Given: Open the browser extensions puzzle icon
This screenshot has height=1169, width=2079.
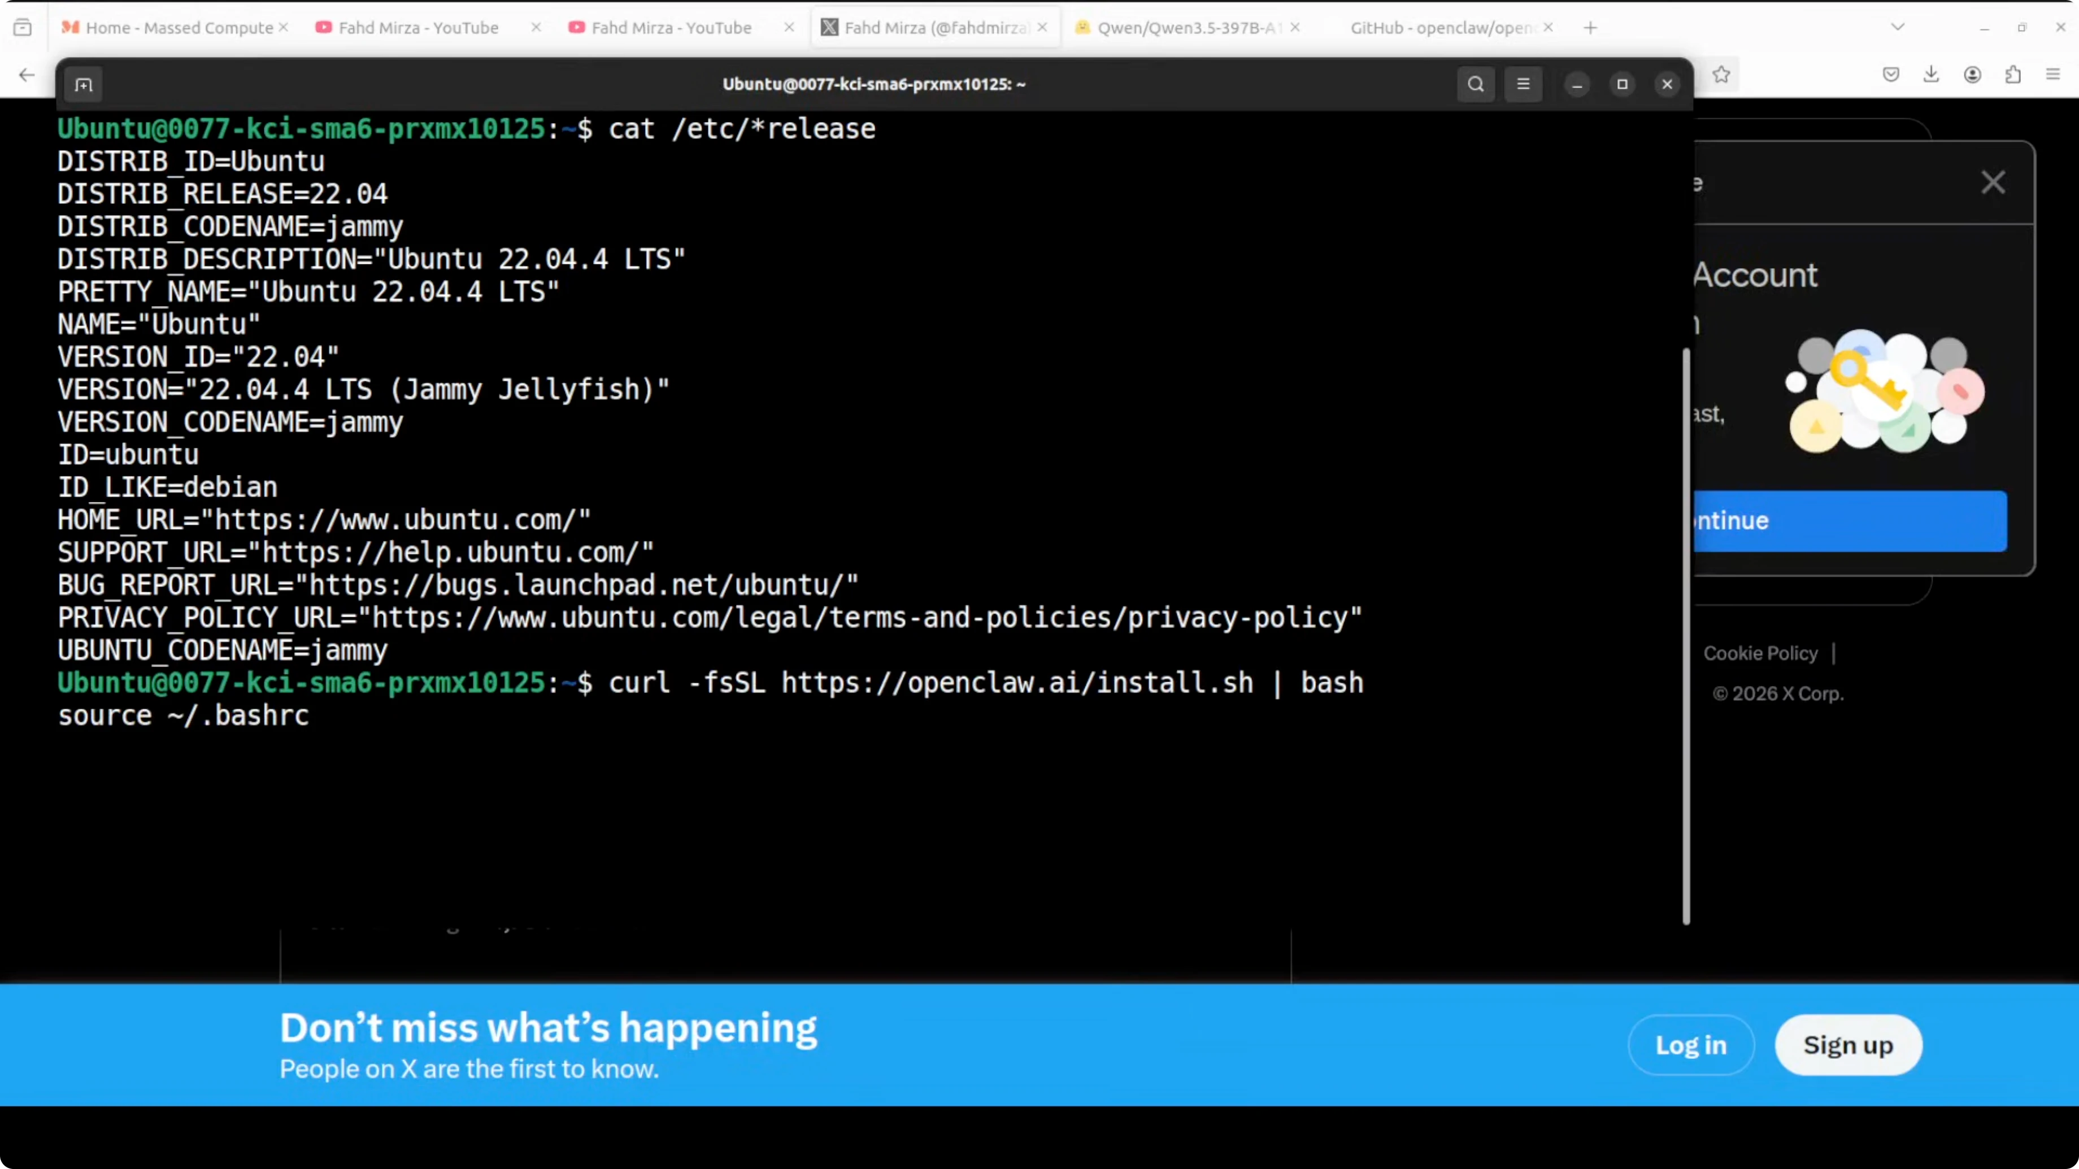Looking at the screenshot, I should point(2013,75).
